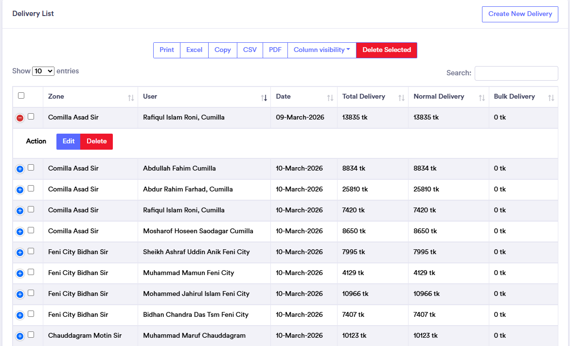This screenshot has width=570, height=346.
Task: Open Create New Delivery
Action: (520, 14)
